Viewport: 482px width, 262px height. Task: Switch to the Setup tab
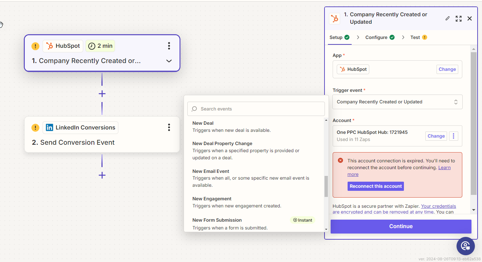point(339,37)
